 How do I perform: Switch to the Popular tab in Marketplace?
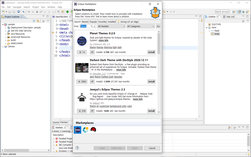[93, 22]
